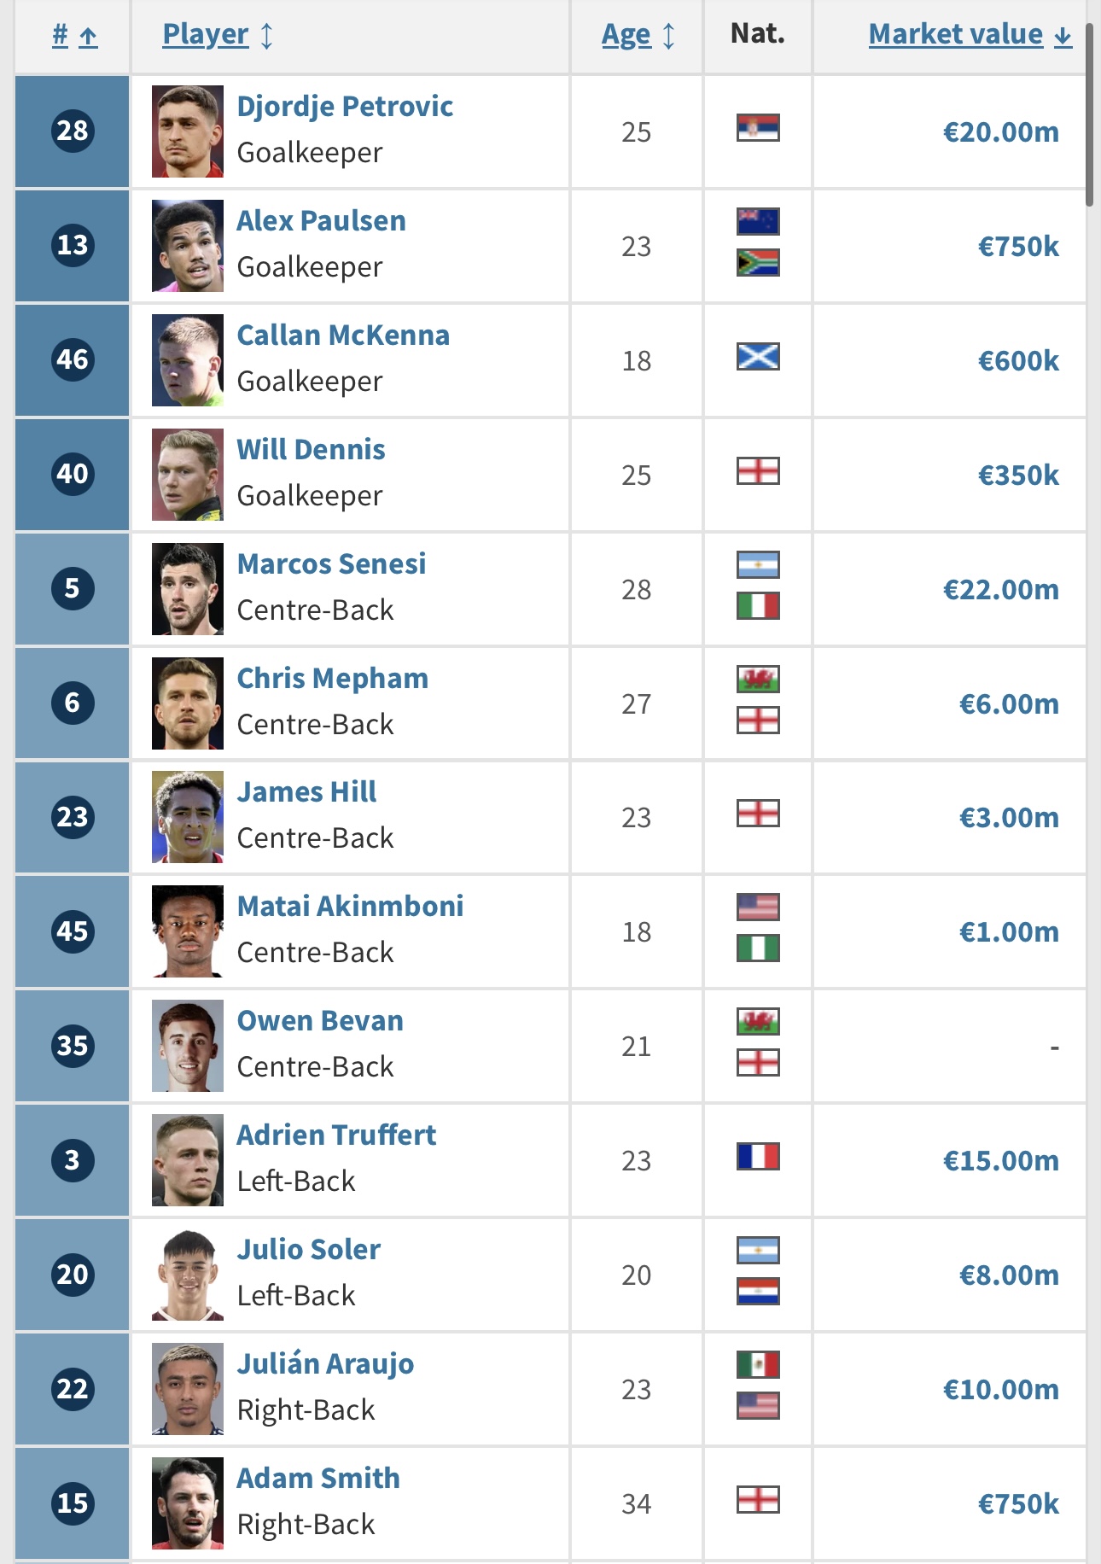Click the vertical scrollbar on the right
Viewport: 1101px width, 1564px height.
click(x=1089, y=115)
